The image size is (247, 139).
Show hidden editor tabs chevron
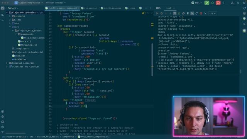coord(146,8)
